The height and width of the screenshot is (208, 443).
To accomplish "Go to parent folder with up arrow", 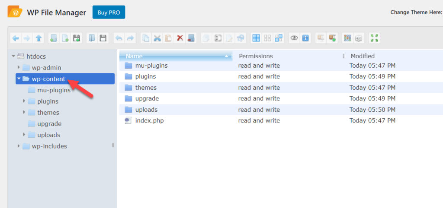I will pyautogui.click(x=39, y=38).
